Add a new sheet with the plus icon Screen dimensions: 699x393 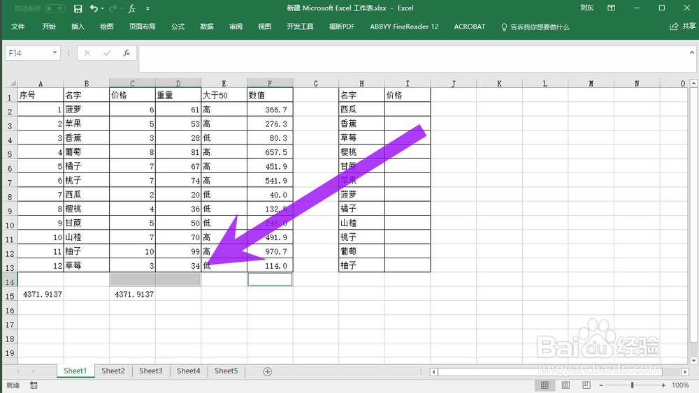pos(268,371)
